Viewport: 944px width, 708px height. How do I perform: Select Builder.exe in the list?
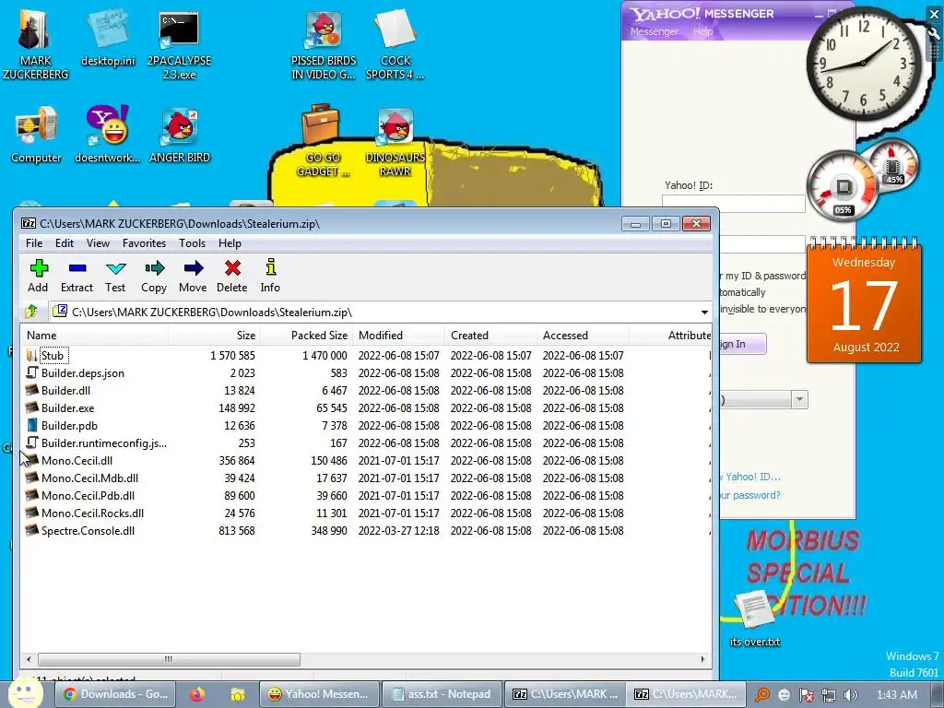366,408
